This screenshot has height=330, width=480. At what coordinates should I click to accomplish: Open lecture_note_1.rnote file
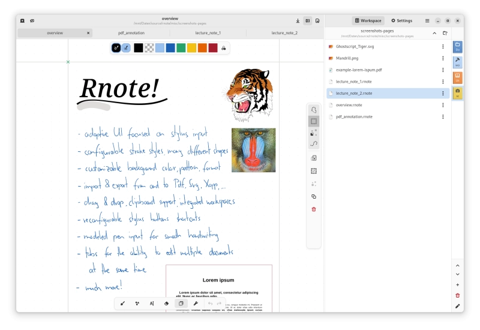[x=388, y=82]
